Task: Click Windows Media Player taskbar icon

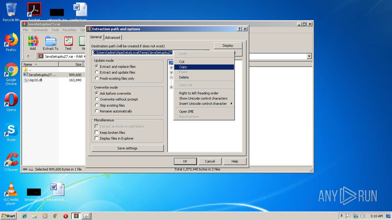Action: click(45, 216)
